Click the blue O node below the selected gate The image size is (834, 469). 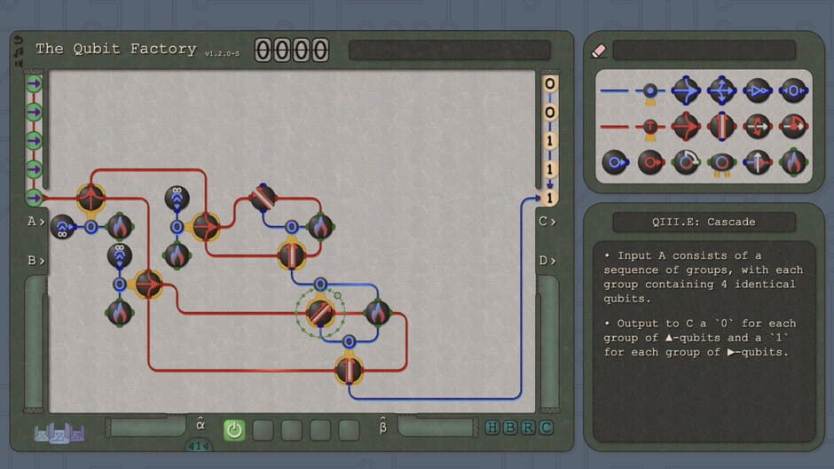point(349,341)
